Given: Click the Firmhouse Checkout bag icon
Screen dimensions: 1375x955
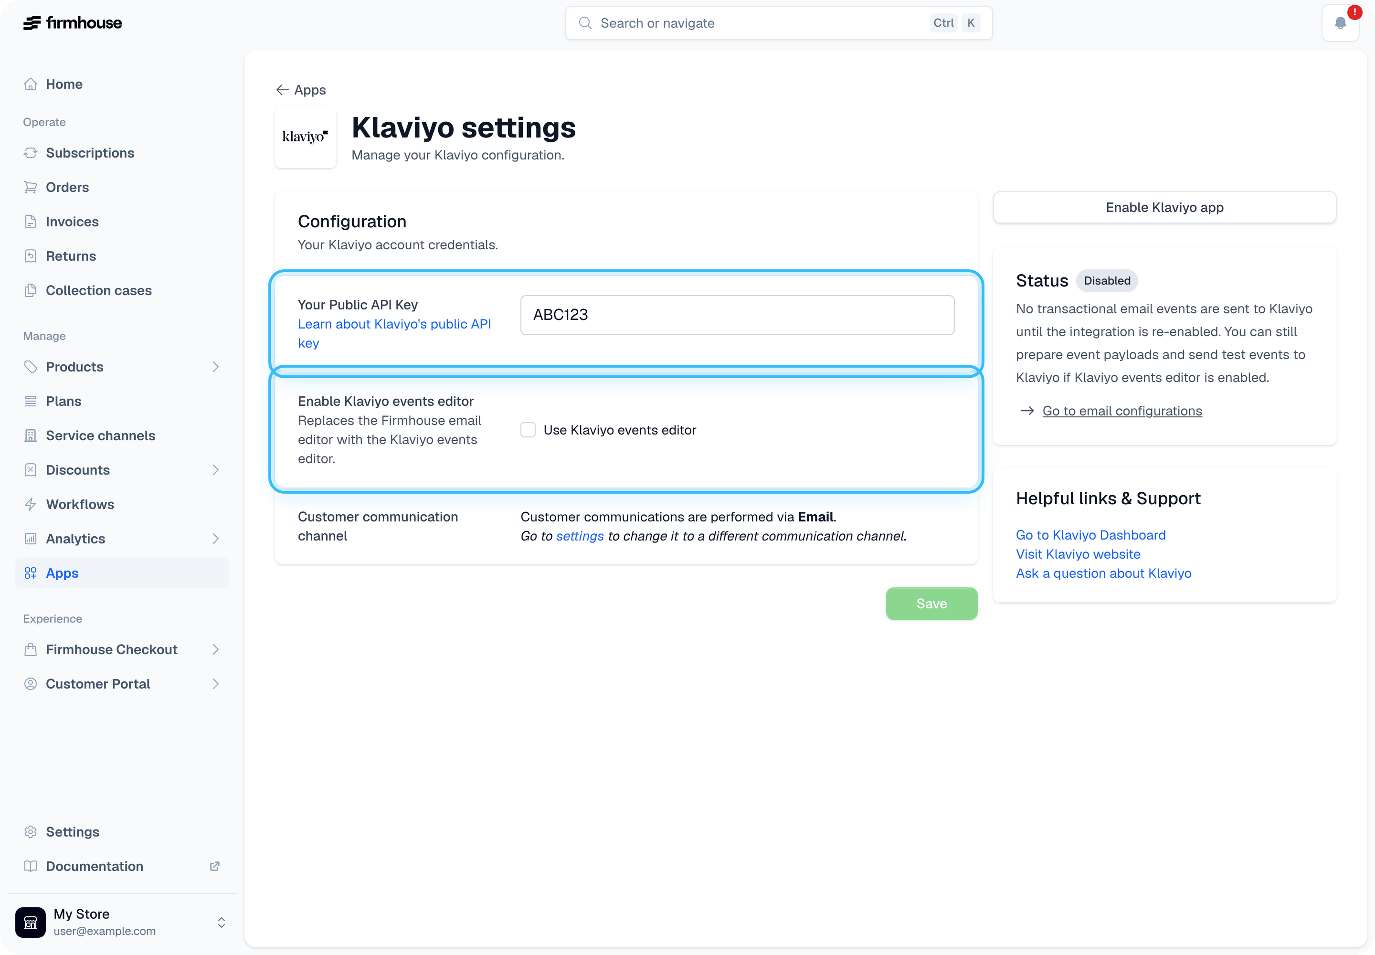Looking at the screenshot, I should tap(31, 650).
